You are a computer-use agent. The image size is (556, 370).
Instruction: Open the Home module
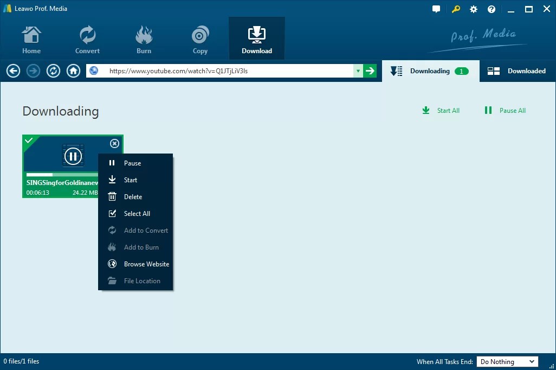click(x=31, y=40)
